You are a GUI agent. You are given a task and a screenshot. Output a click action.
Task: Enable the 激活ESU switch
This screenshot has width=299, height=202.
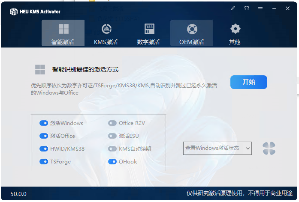pyautogui.click(x=112, y=136)
